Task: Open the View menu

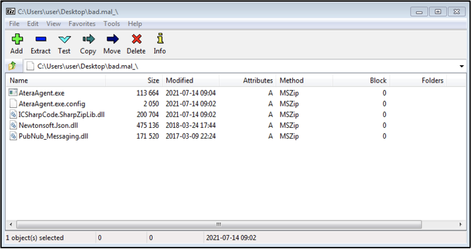Action: (x=54, y=24)
